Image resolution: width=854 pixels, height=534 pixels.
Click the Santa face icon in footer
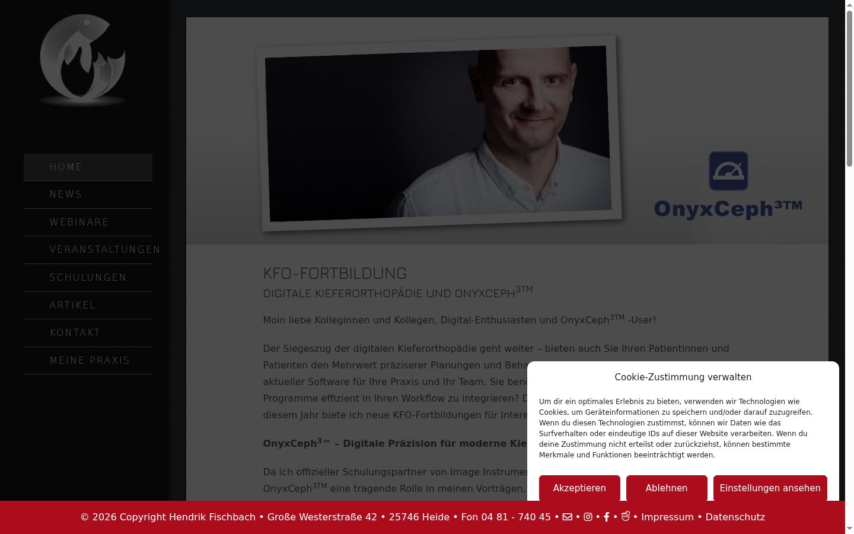[625, 516]
